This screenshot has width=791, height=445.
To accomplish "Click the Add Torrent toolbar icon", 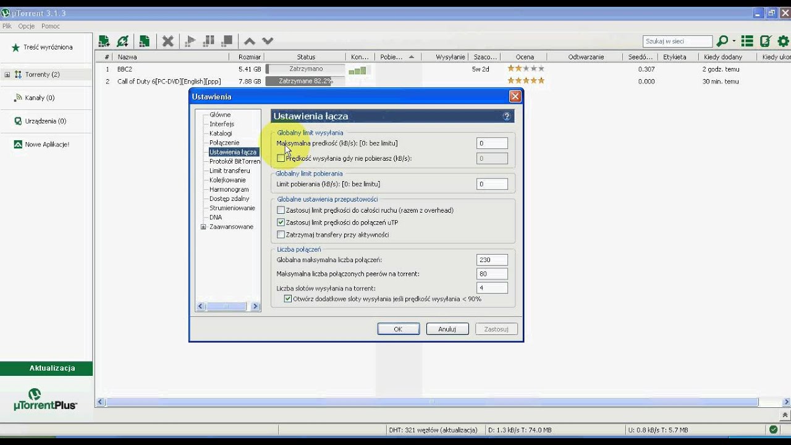I will pyautogui.click(x=104, y=41).
